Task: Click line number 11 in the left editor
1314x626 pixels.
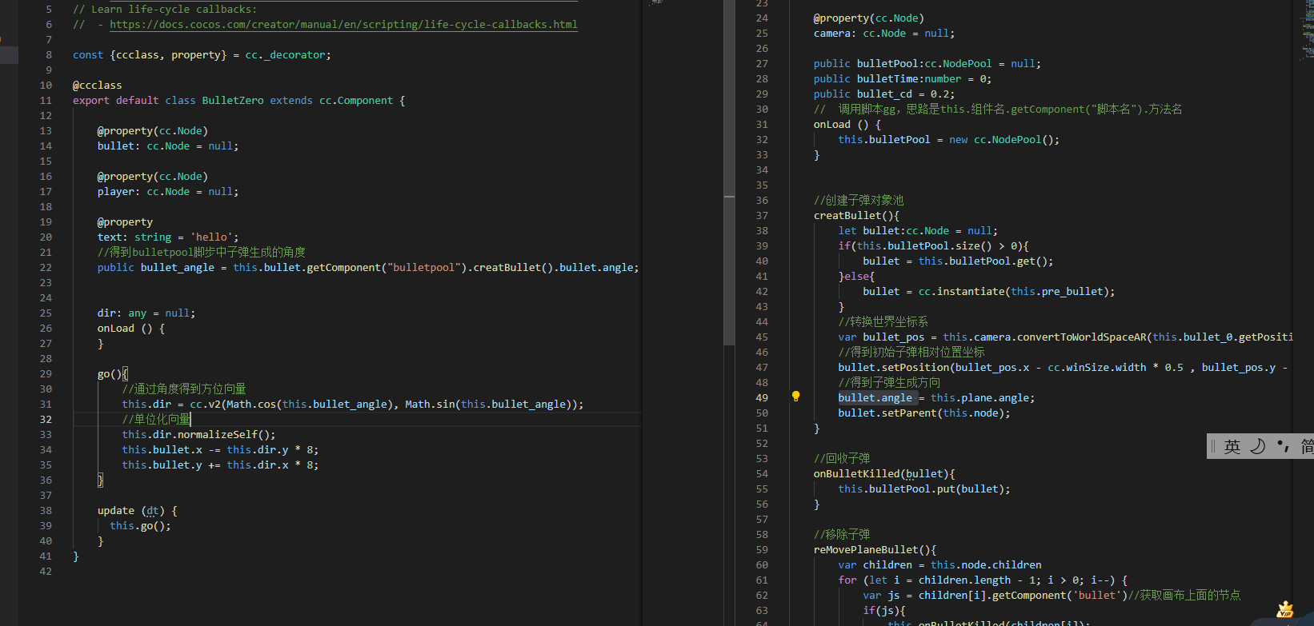Action: [x=46, y=101]
